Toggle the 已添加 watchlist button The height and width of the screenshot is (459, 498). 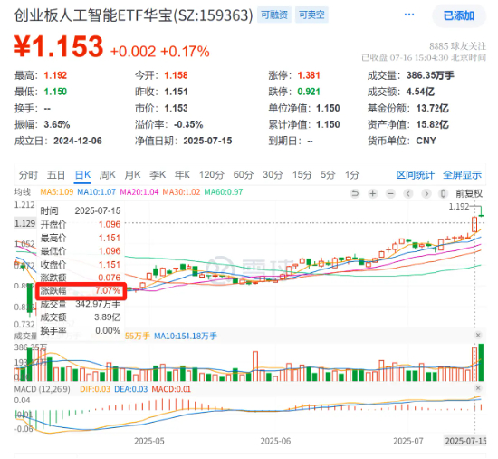(459, 15)
